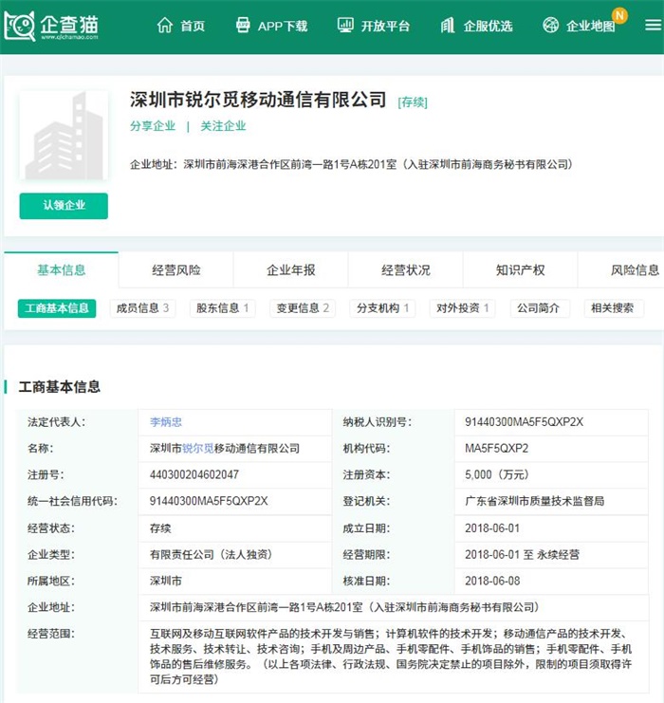This screenshot has width=664, height=703.
Task: Click the 企业地图 globe icon
Action: [x=550, y=25]
